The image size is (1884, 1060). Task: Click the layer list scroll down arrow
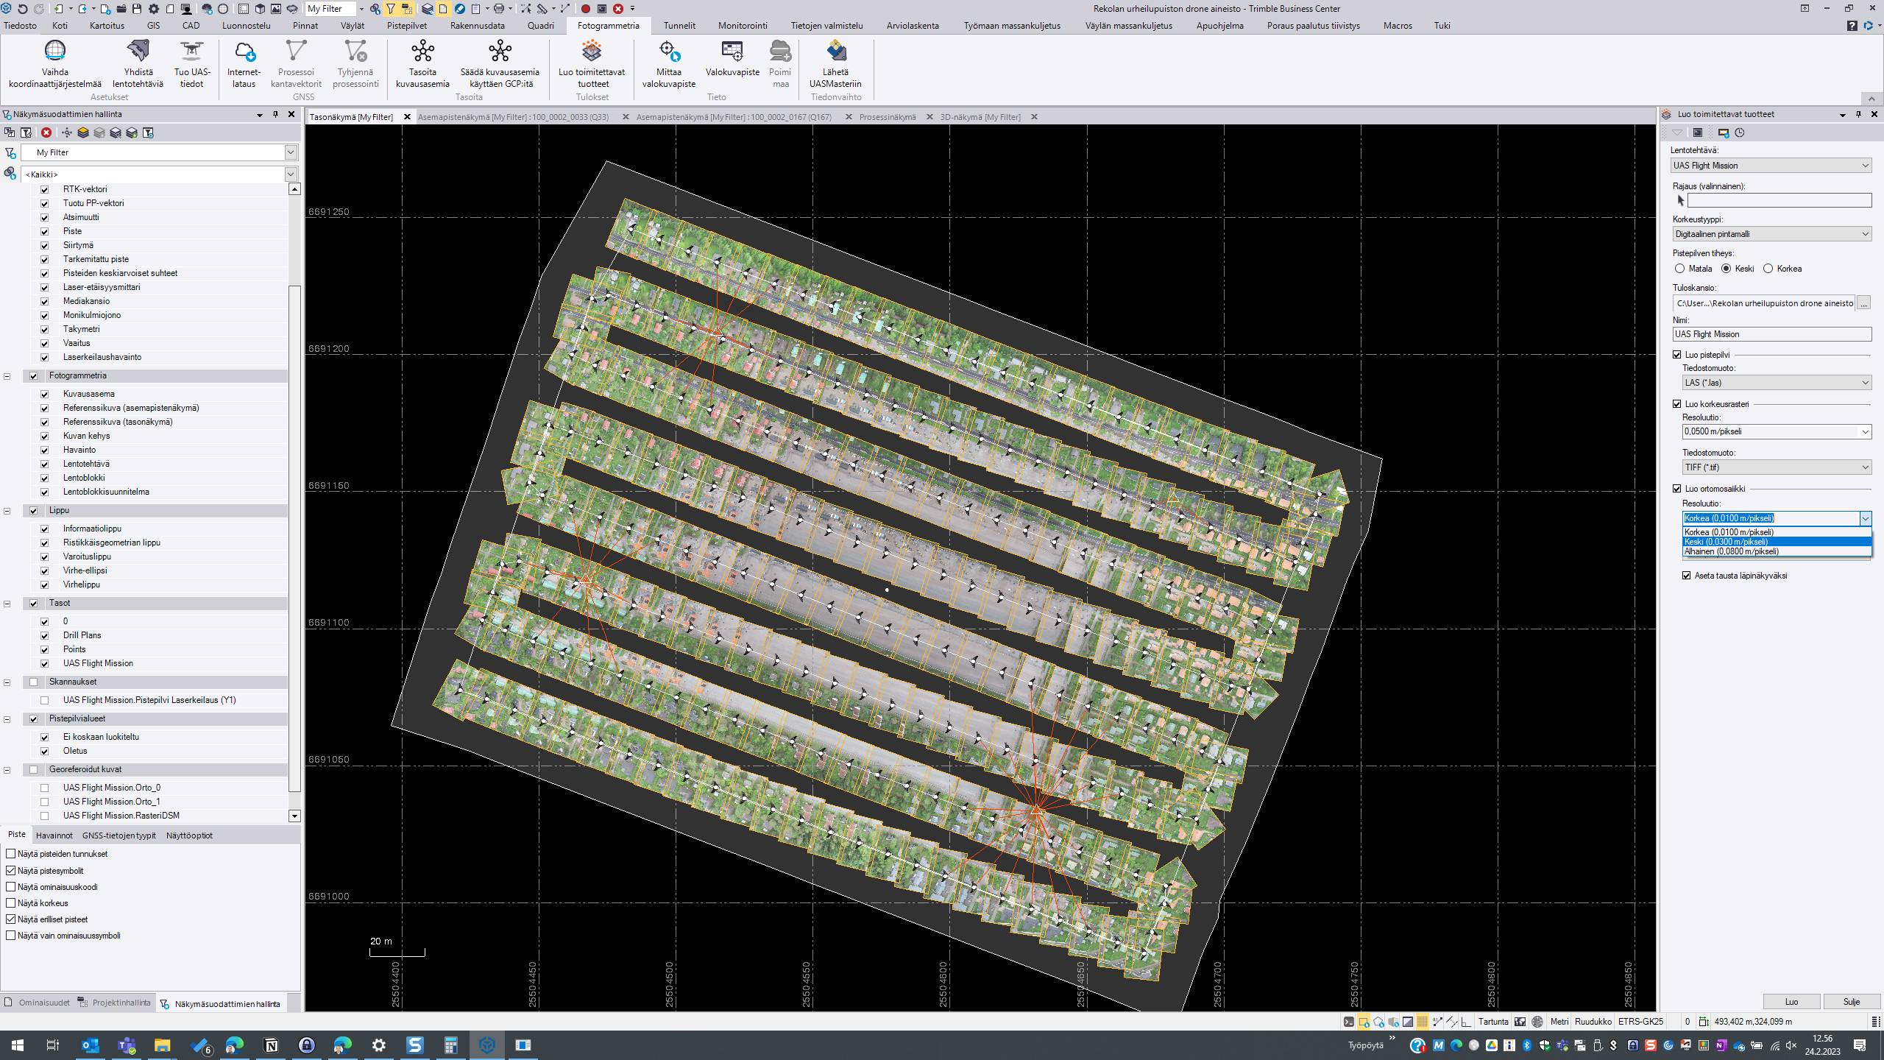294,816
